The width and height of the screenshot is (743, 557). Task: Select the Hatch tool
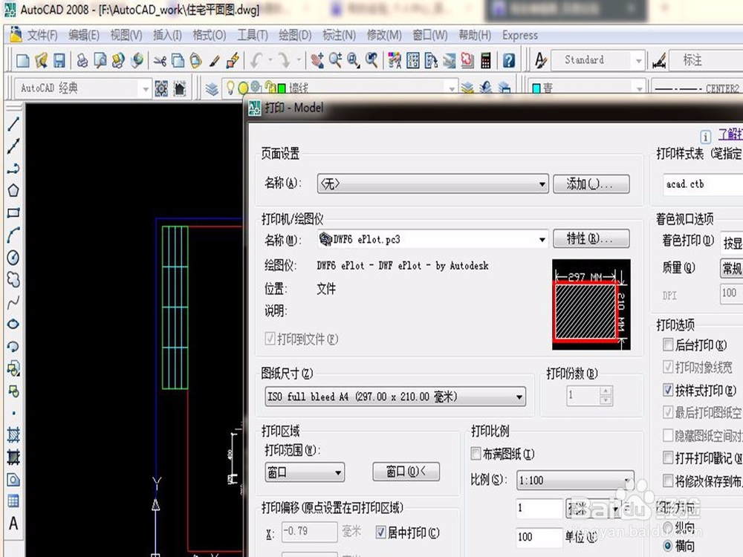(13, 434)
